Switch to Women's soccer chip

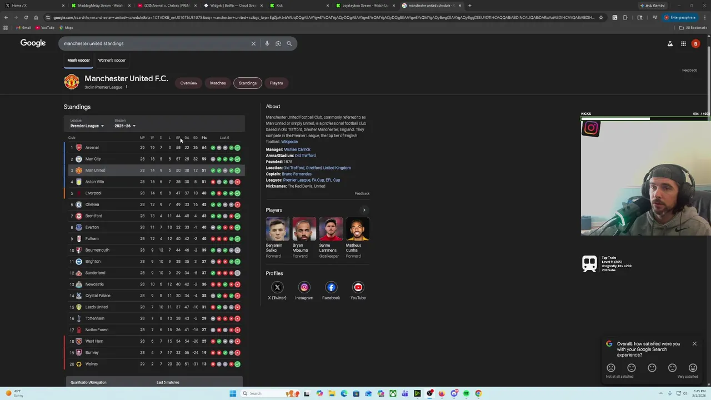click(112, 60)
